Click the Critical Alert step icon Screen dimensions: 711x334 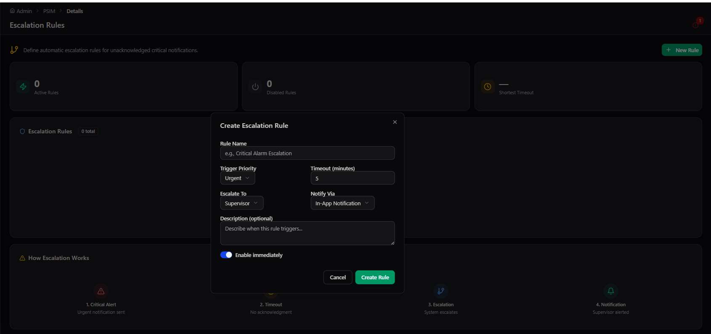tap(101, 291)
